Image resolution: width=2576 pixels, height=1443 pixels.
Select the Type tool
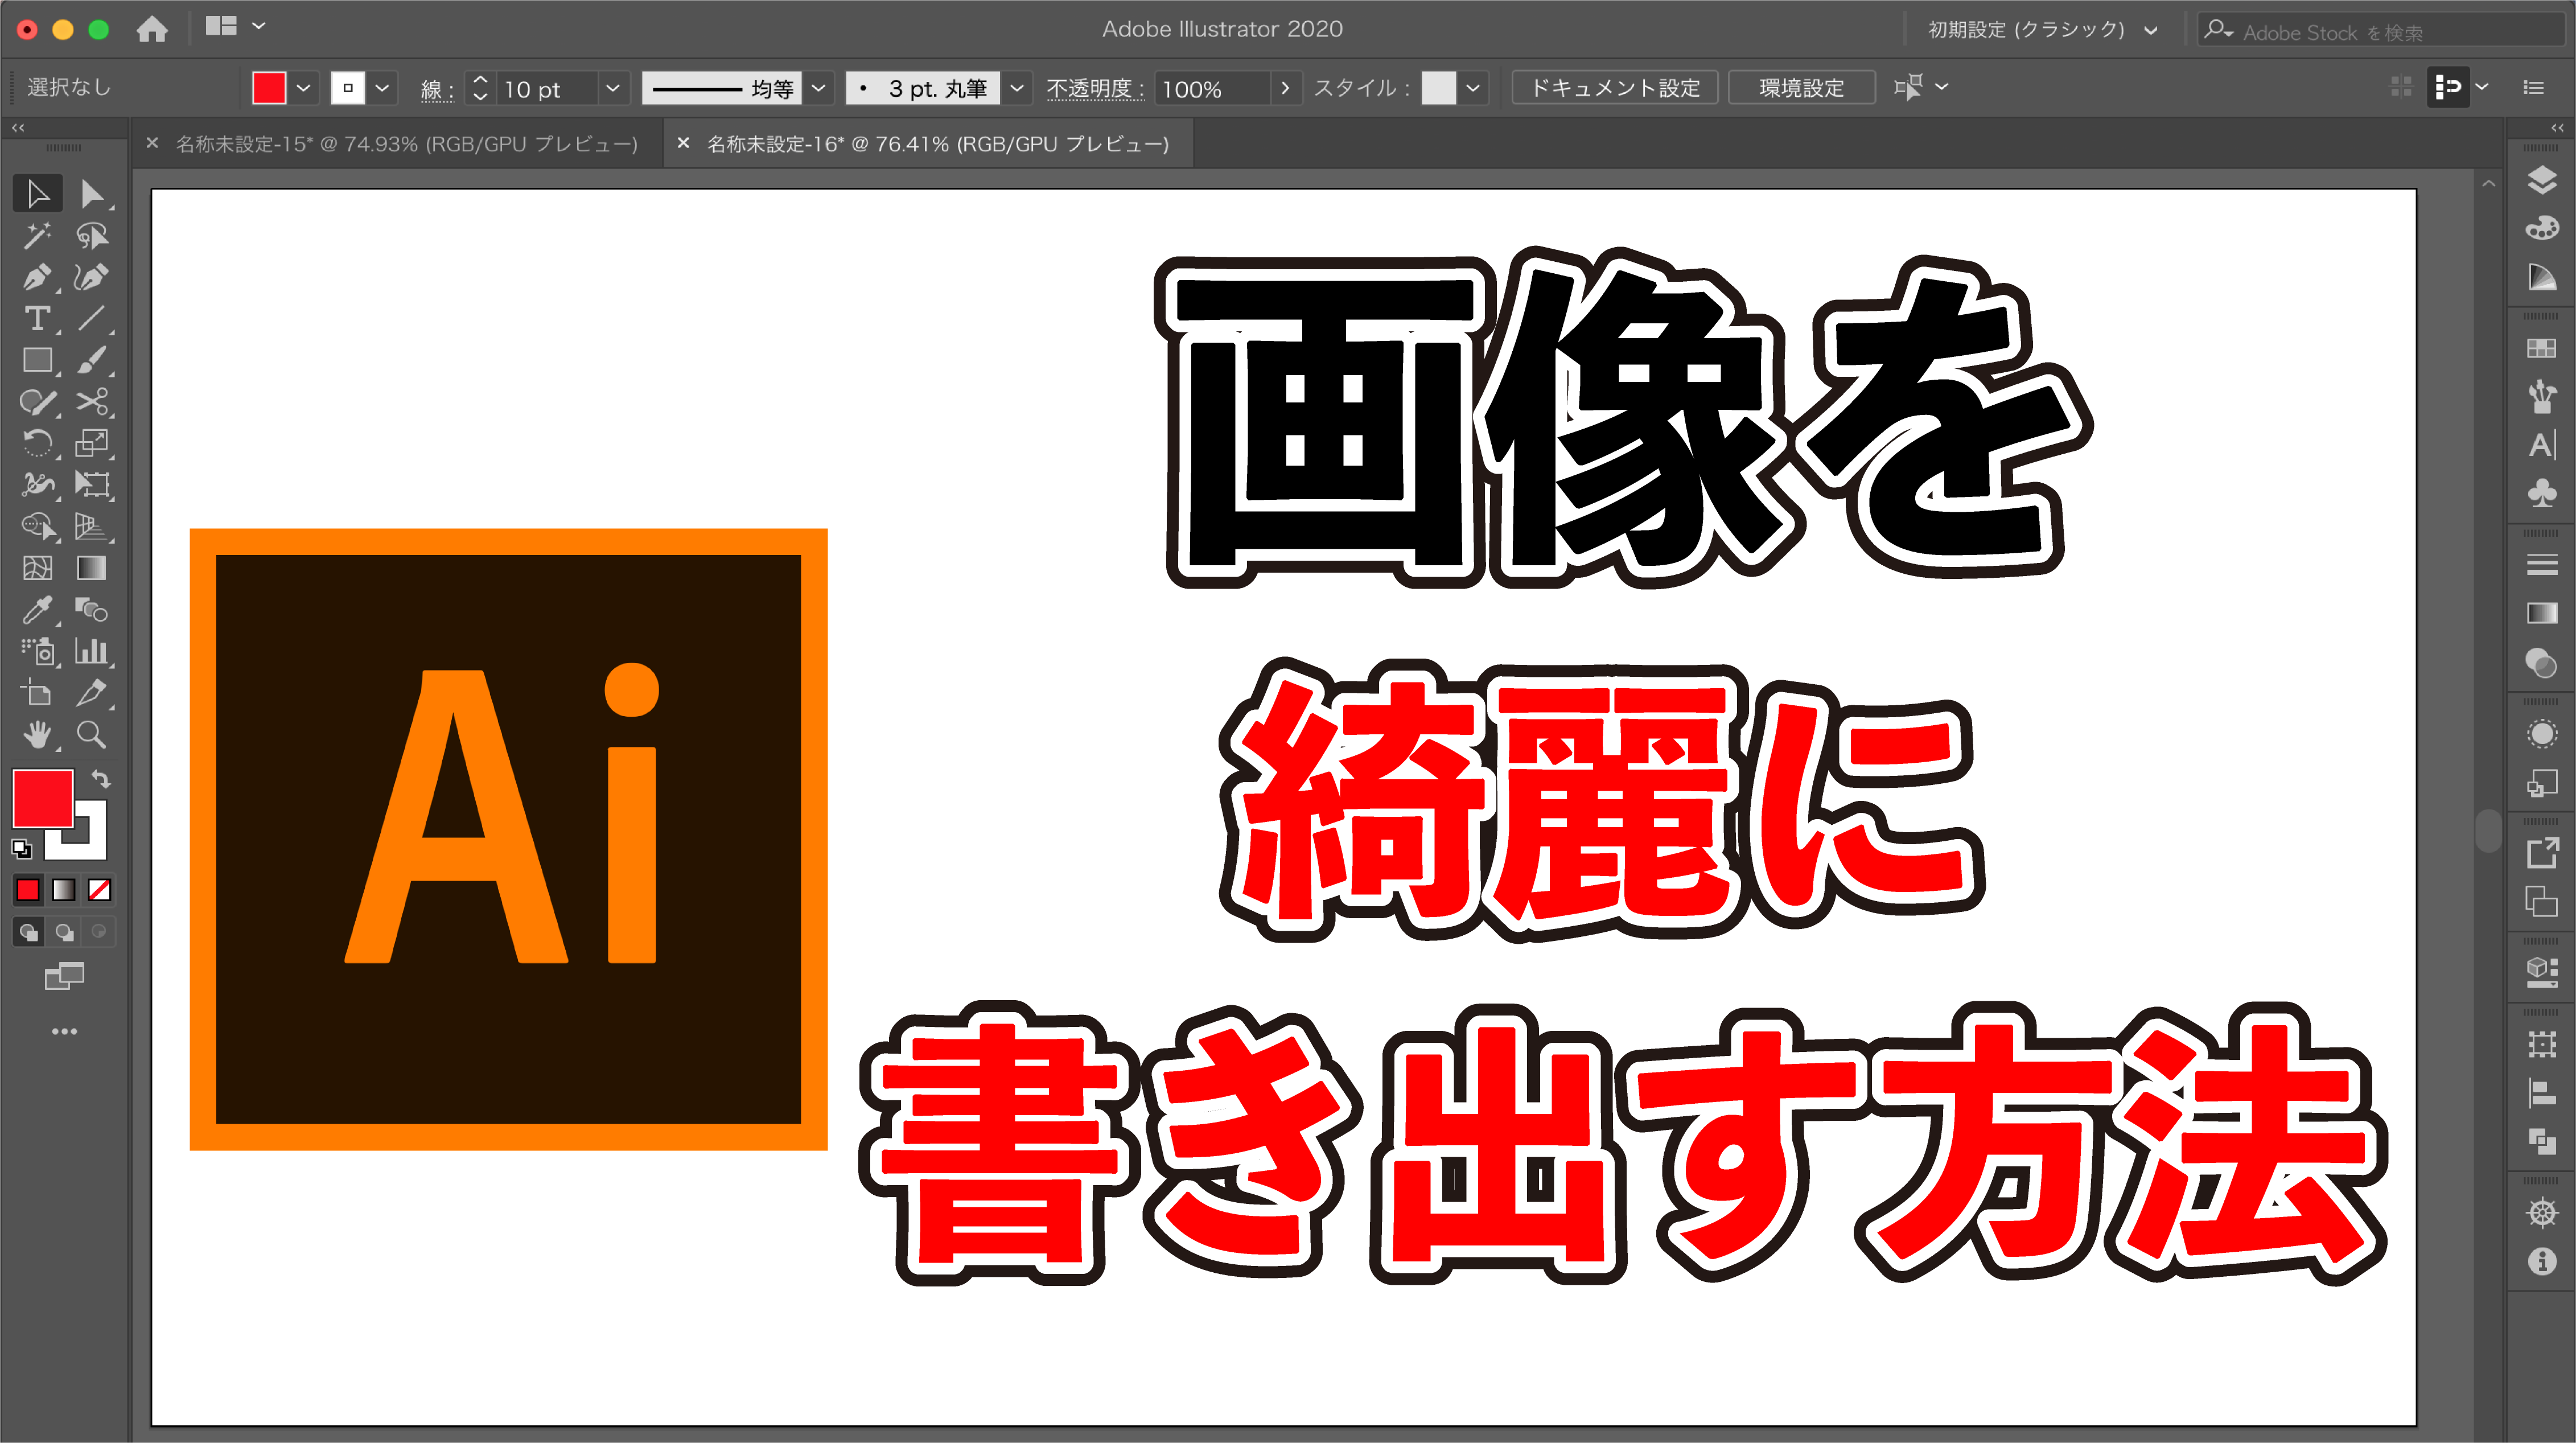[x=37, y=318]
